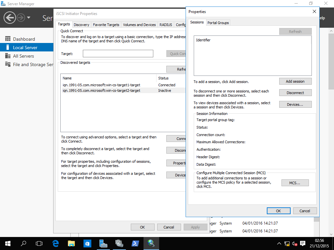Click the Server Manager back arrow
This screenshot has width=334, height=250.
[10, 17]
